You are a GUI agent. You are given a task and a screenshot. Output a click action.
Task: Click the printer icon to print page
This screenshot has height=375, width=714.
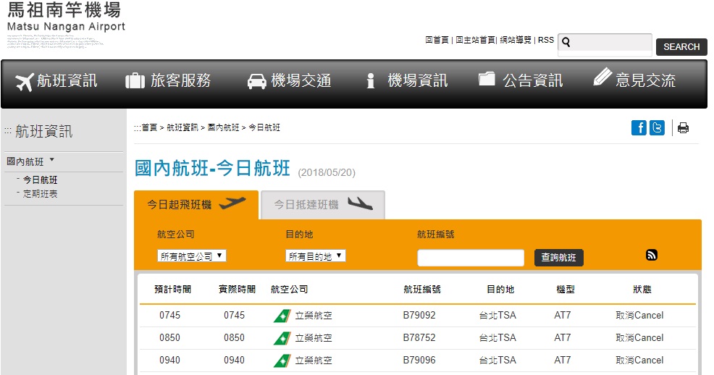click(683, 128)
